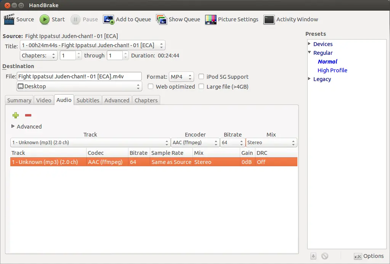
Task: Close the HandBrake window
Action: 7,5
